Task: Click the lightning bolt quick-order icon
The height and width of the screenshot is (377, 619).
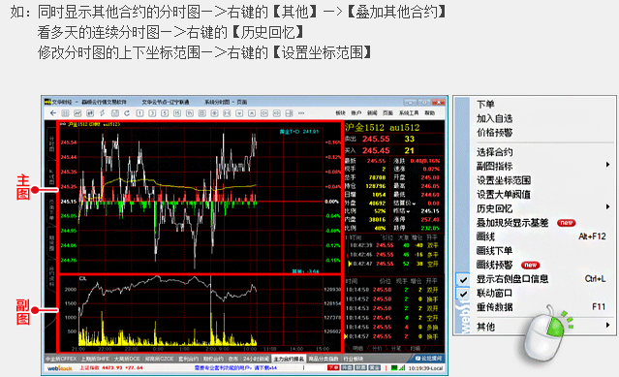Action: [x=103, y=113]
